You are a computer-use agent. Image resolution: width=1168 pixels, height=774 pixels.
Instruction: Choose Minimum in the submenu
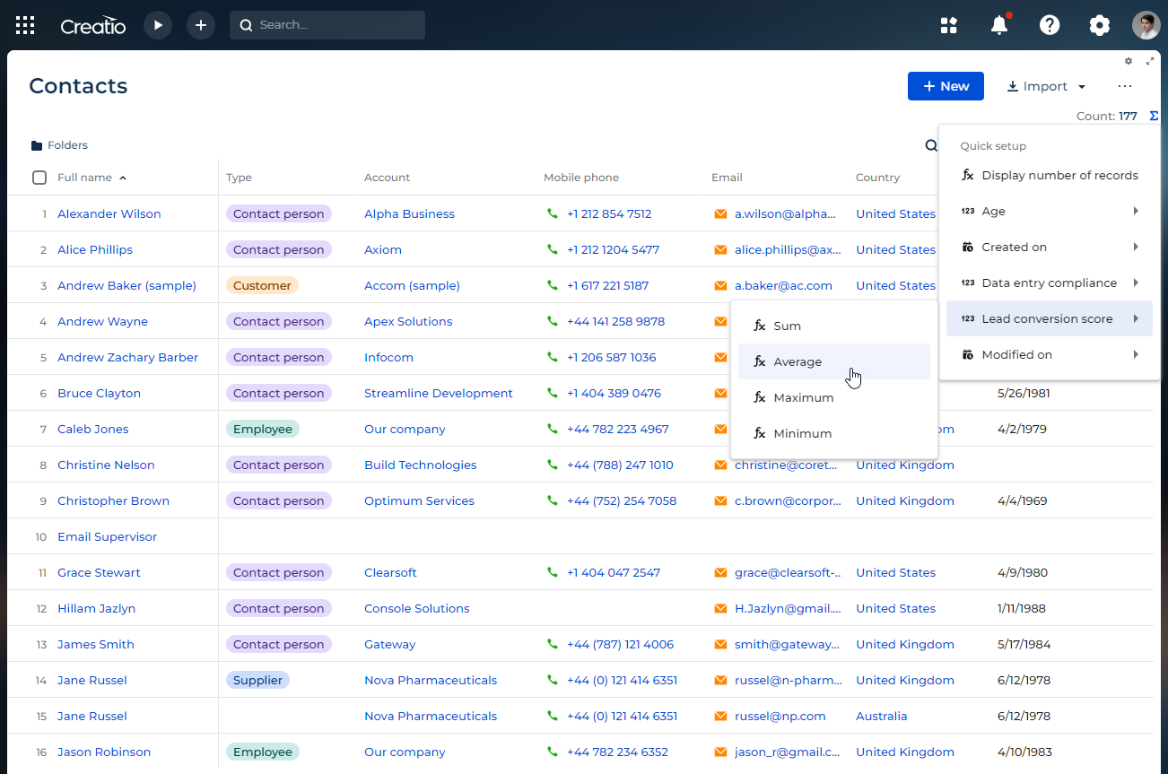(834, 433)
